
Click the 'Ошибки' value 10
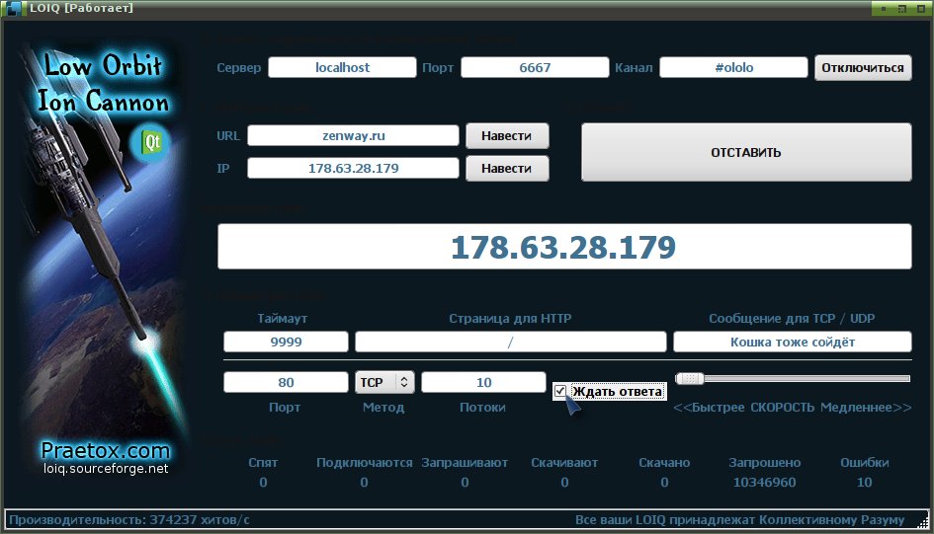click(x=864, y=483)
